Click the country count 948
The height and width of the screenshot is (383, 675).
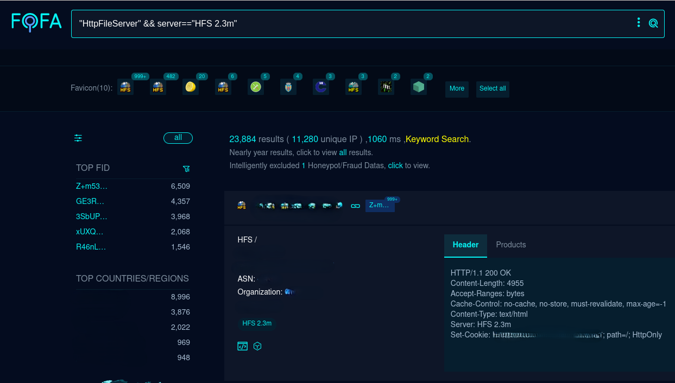184,358
